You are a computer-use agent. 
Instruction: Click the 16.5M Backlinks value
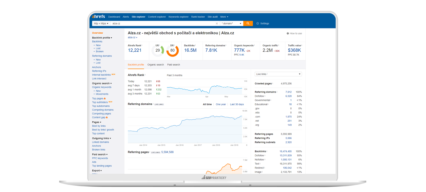190,50
